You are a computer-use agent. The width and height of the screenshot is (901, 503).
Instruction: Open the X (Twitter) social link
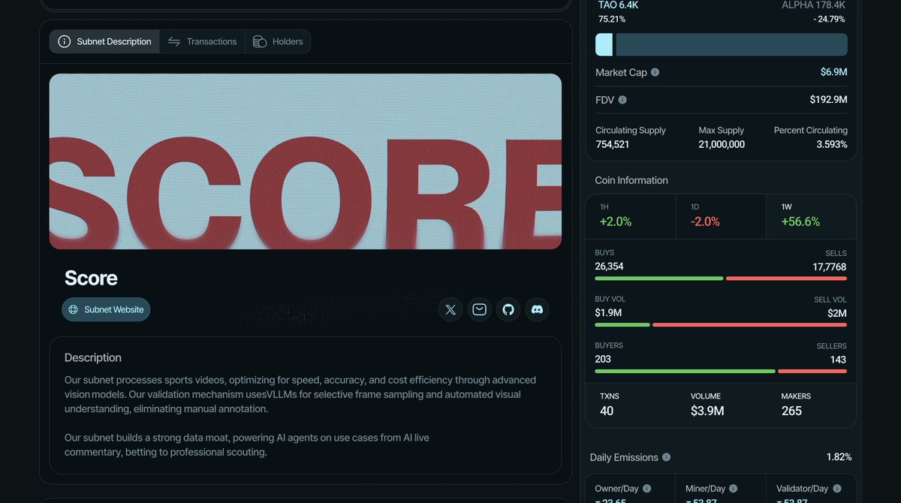[x=450, y=309]
